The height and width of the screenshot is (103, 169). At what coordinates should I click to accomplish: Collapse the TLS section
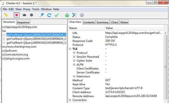70,49
